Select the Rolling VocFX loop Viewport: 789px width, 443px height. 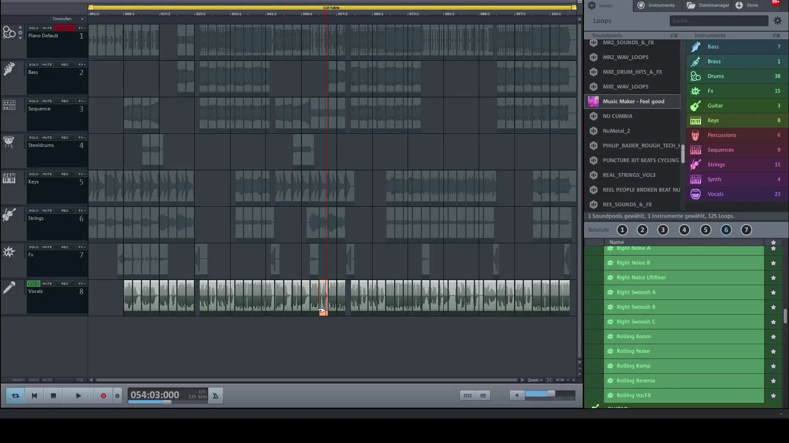coord(684,395)
